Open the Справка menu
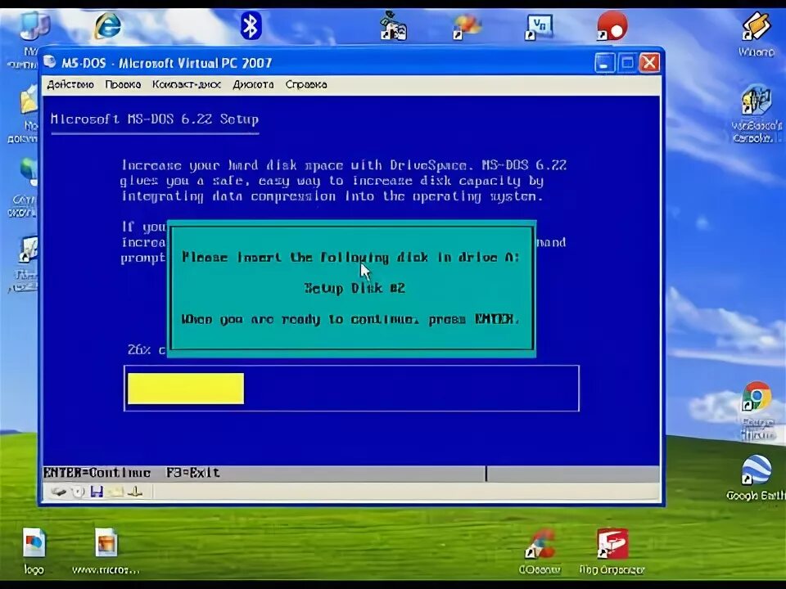 pos(306,84)
